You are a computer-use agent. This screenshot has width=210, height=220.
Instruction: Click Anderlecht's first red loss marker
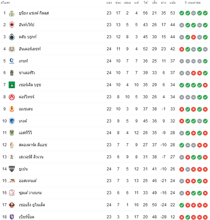tap(182, 49)
